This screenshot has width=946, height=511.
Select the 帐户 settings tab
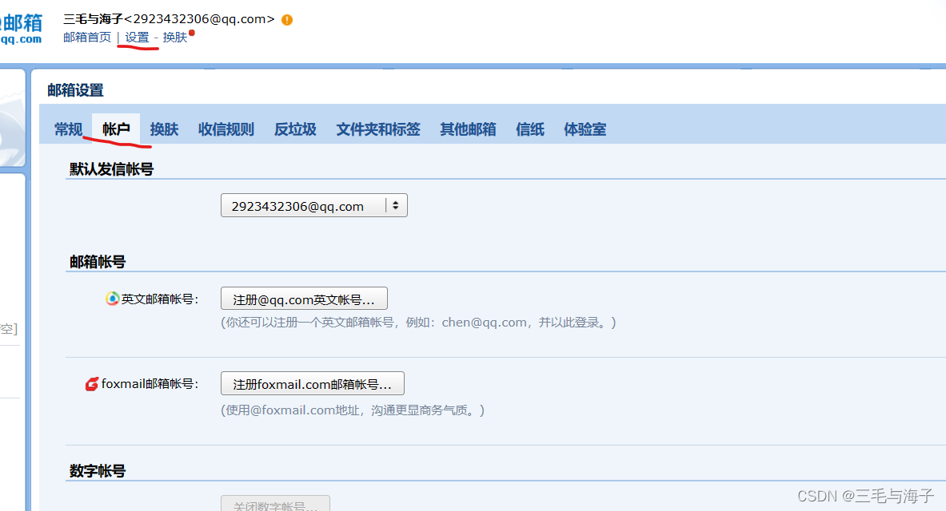click(x=116, y=129)
